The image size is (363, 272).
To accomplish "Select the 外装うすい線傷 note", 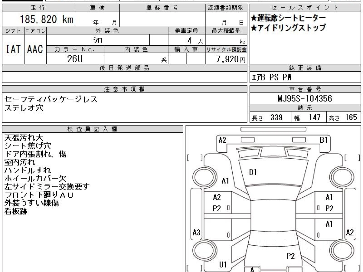I will 31,203.
